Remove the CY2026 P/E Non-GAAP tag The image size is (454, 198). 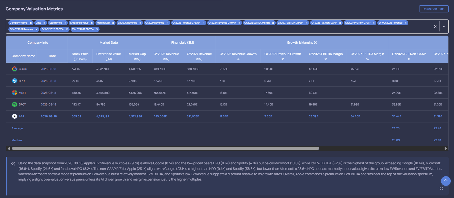tap(340, 23)
